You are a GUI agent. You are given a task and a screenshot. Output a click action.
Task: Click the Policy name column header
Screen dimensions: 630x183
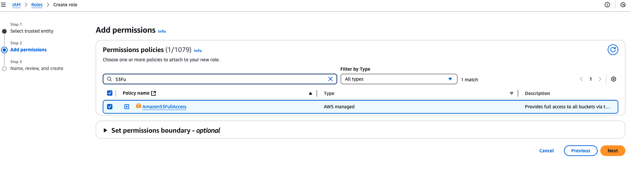pos(136,93)
